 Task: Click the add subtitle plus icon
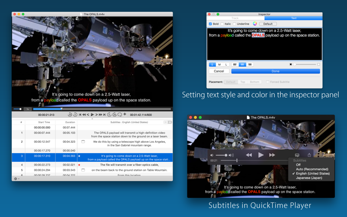(x=125, y=115)
